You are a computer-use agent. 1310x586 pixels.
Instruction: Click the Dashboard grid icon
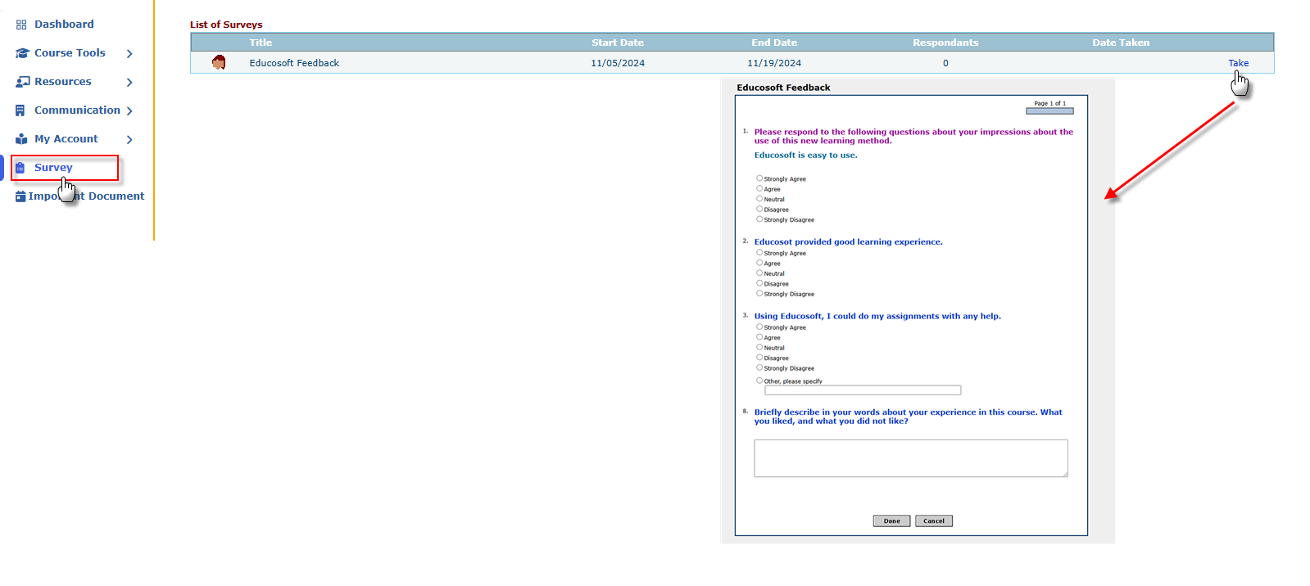click(x=21, y=25)
